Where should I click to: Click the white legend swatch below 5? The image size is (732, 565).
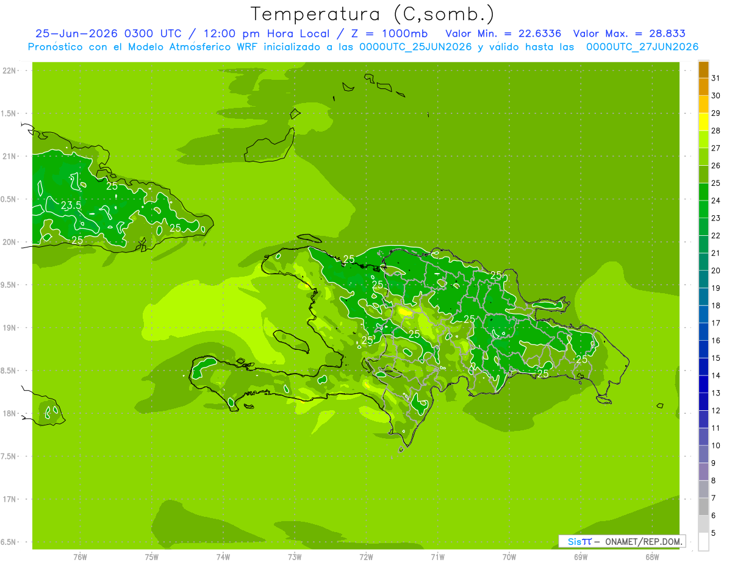[x=703, y=542]
